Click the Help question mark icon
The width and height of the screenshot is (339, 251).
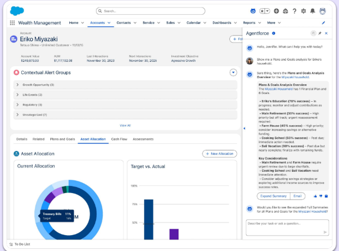point(295,11)
